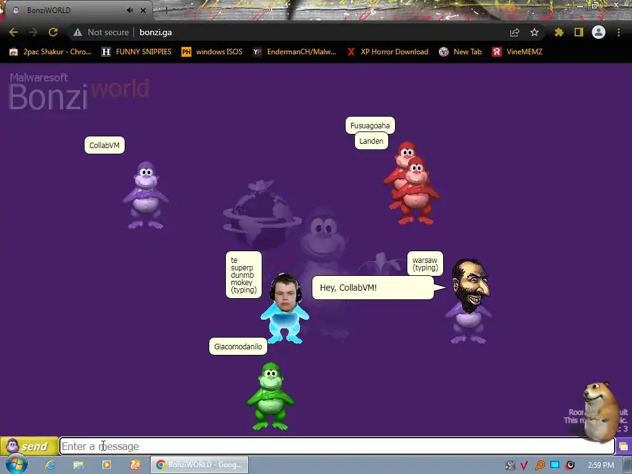Open the Chrome three-dot menu
632x474 pixels.
618,32
